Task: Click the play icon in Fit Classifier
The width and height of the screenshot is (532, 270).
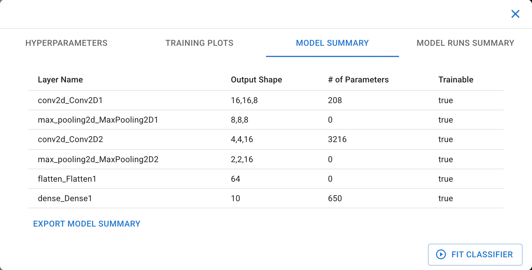Action: (x=441, y=254)
